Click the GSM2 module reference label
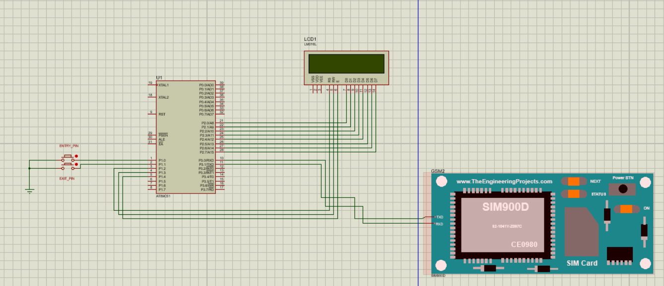The width and height of the screenshot is (664, 286). [x=438, y=171]
